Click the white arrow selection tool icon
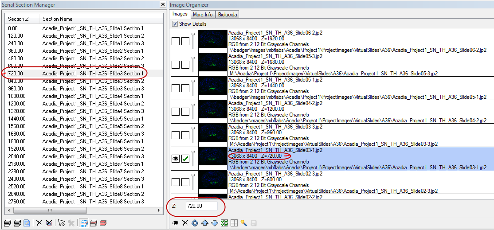 pyautogui.click(x=61, y=223)
